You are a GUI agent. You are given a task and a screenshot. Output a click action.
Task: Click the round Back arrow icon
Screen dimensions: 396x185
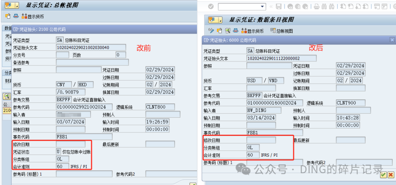[x=290, y=7]
